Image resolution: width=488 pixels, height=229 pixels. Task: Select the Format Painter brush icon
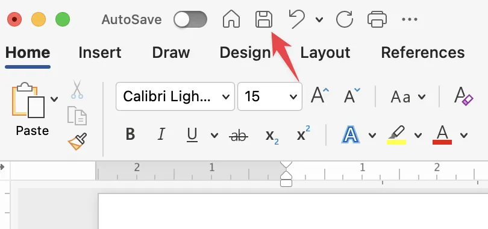78,142
